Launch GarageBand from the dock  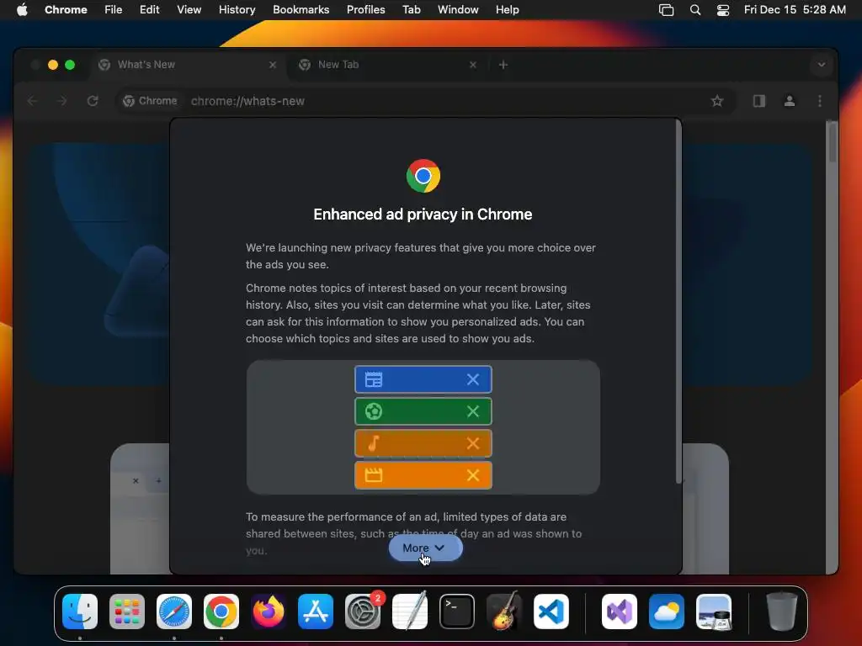click(x=504, y=612)
